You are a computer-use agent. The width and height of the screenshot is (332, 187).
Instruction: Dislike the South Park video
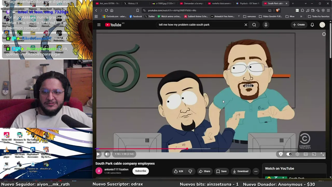[190, 171]
